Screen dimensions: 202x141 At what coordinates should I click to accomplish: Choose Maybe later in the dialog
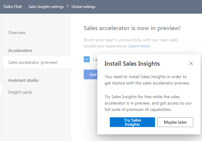[175, 122]
